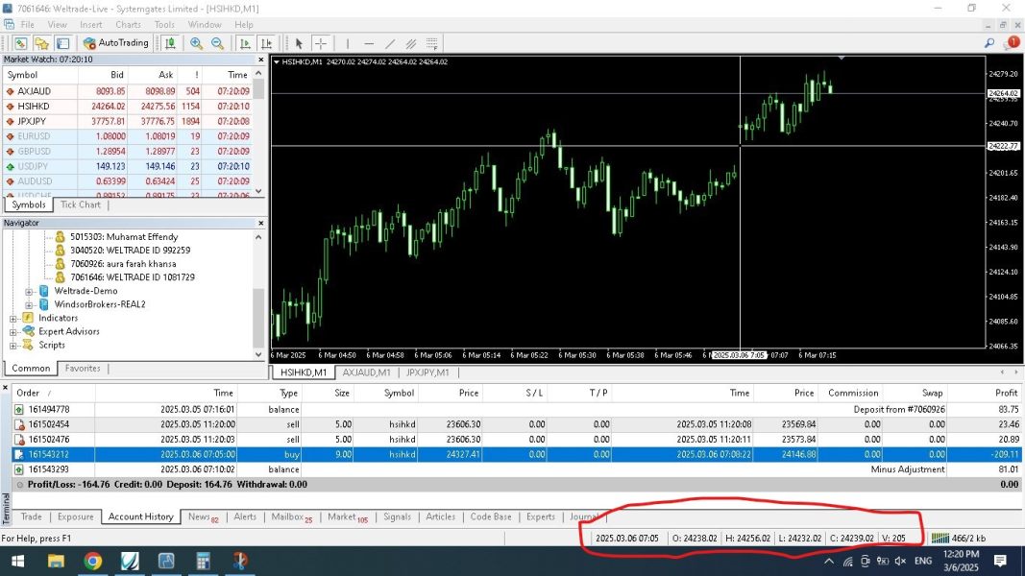This screenshot has width=1025, height=576.
Task: Click the Zoom Out magnifier icon
Action: click(x=217, y=43)
